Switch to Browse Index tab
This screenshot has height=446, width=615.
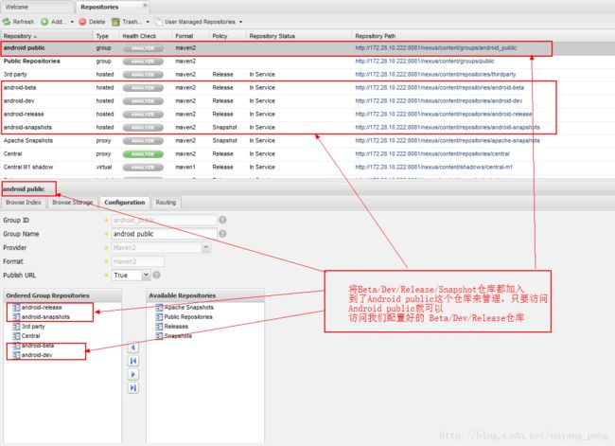coord(24,203)
